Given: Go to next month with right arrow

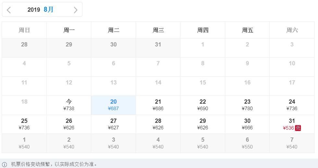Looking at the screenshot, I should 76,10.
